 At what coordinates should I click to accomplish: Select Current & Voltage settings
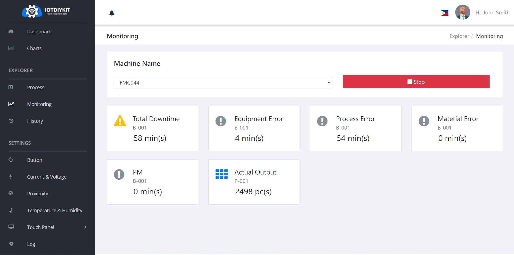point(47,177)
